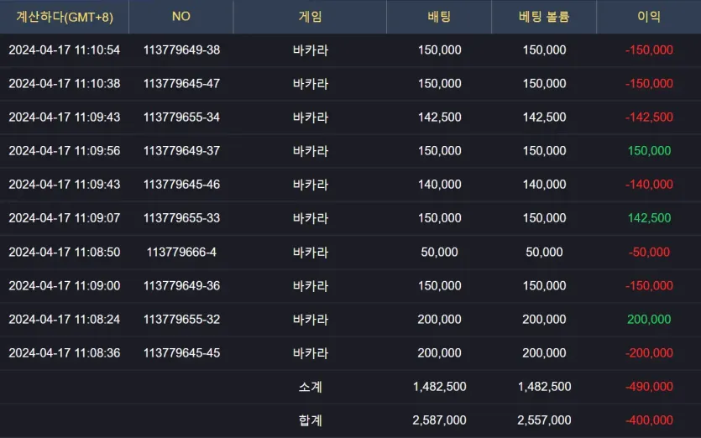Screen dimensions: 701x438
Task: Click bet number 113779649-37
Action: pyautogui.click(x=181, y=151)
